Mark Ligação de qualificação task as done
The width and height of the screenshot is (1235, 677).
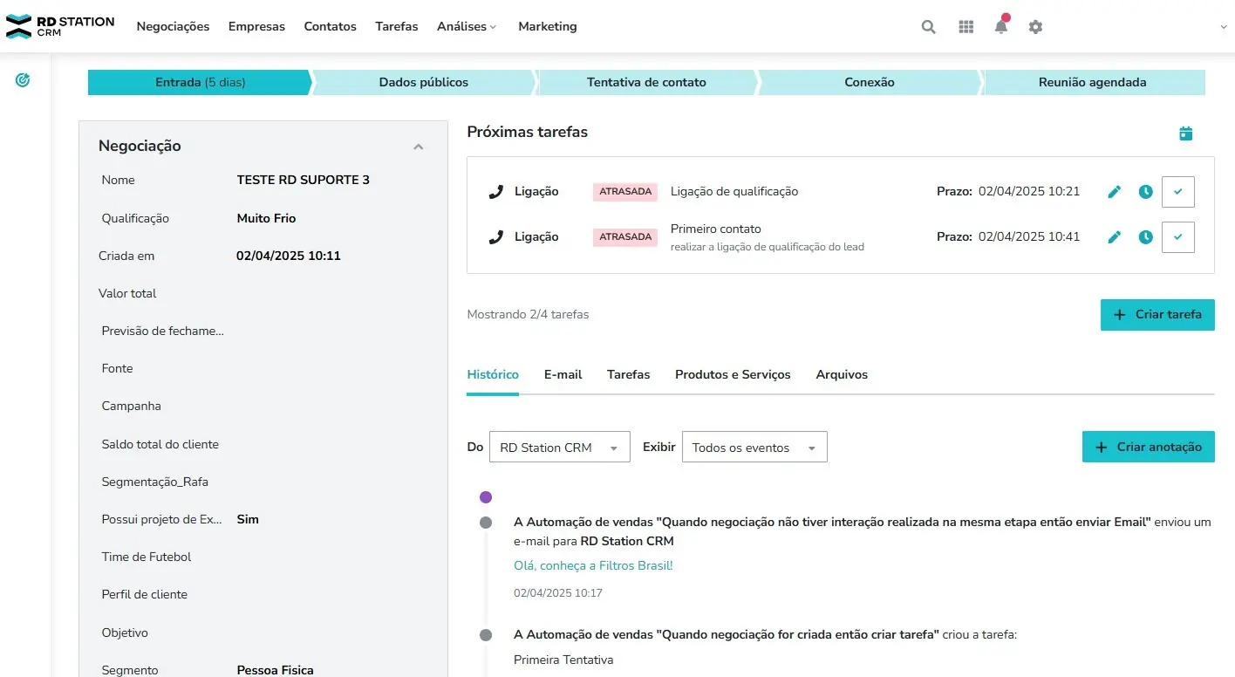pos(1177,192)
